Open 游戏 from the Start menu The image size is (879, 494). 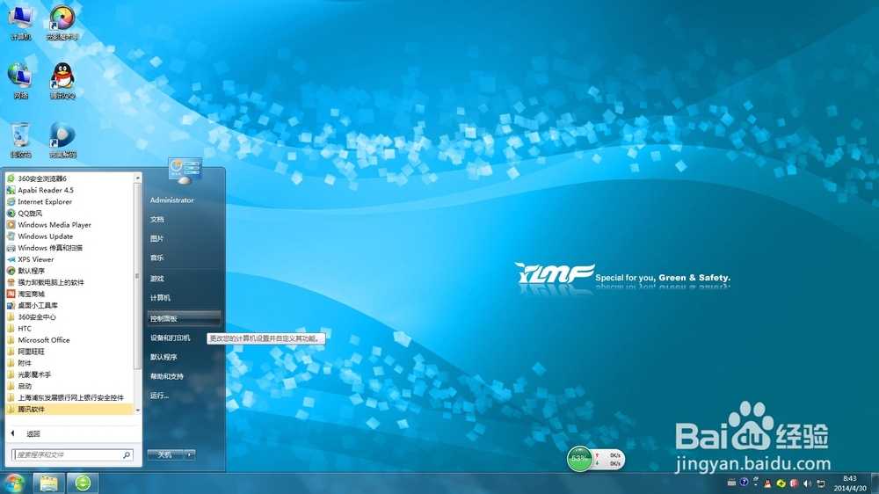click(184, 279)
